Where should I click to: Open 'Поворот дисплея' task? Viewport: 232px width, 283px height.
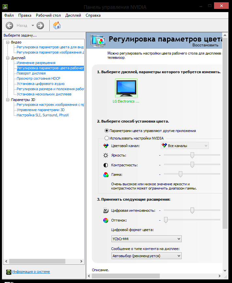coord(31,73)
